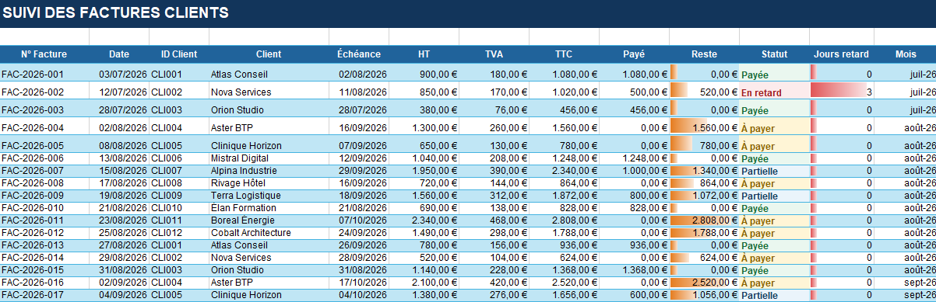Click ID cell CLI012
Viewport: 936px width, 302px height.
pyautogui.click(x=179, y=233)
